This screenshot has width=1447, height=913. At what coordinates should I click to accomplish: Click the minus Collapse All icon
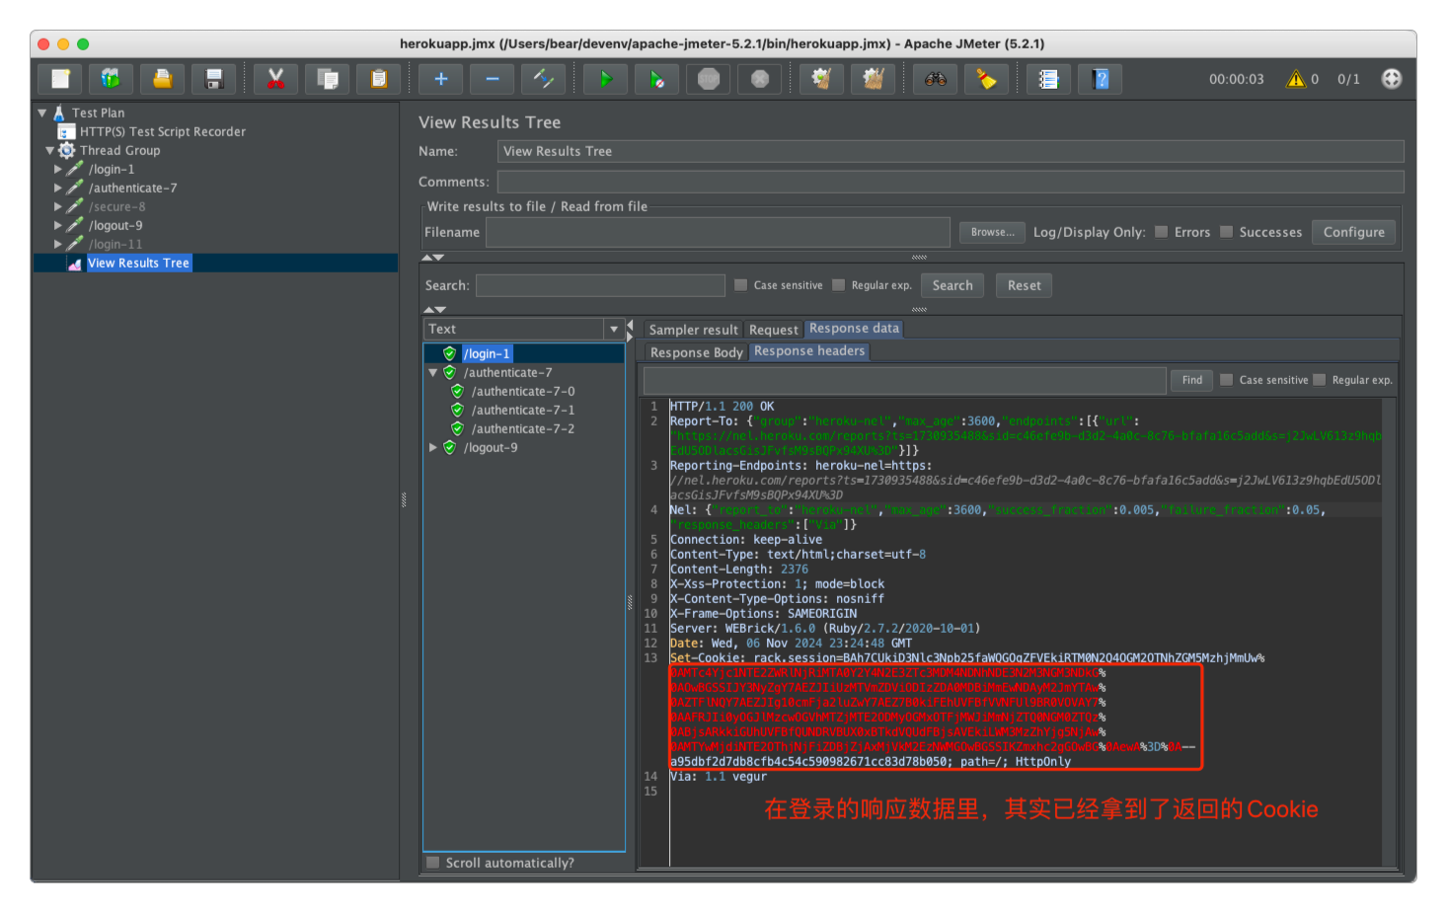coord(493,79)
